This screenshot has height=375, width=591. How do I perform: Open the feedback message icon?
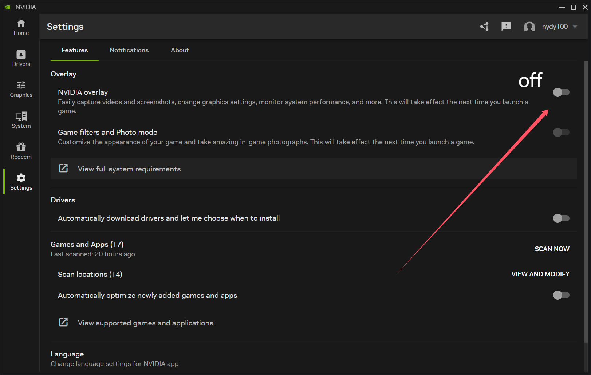(x=506, y=27)
